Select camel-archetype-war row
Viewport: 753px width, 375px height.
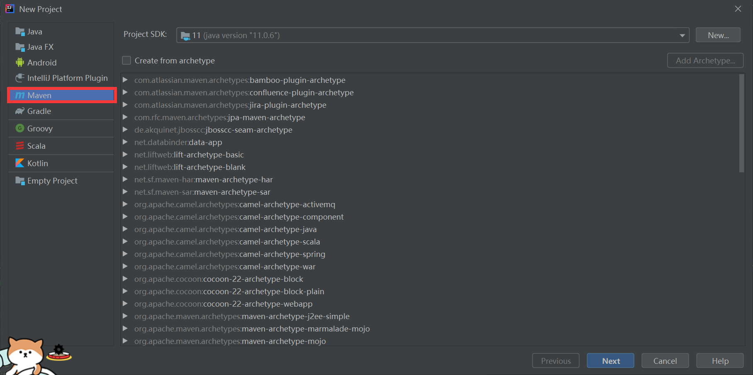430,266
